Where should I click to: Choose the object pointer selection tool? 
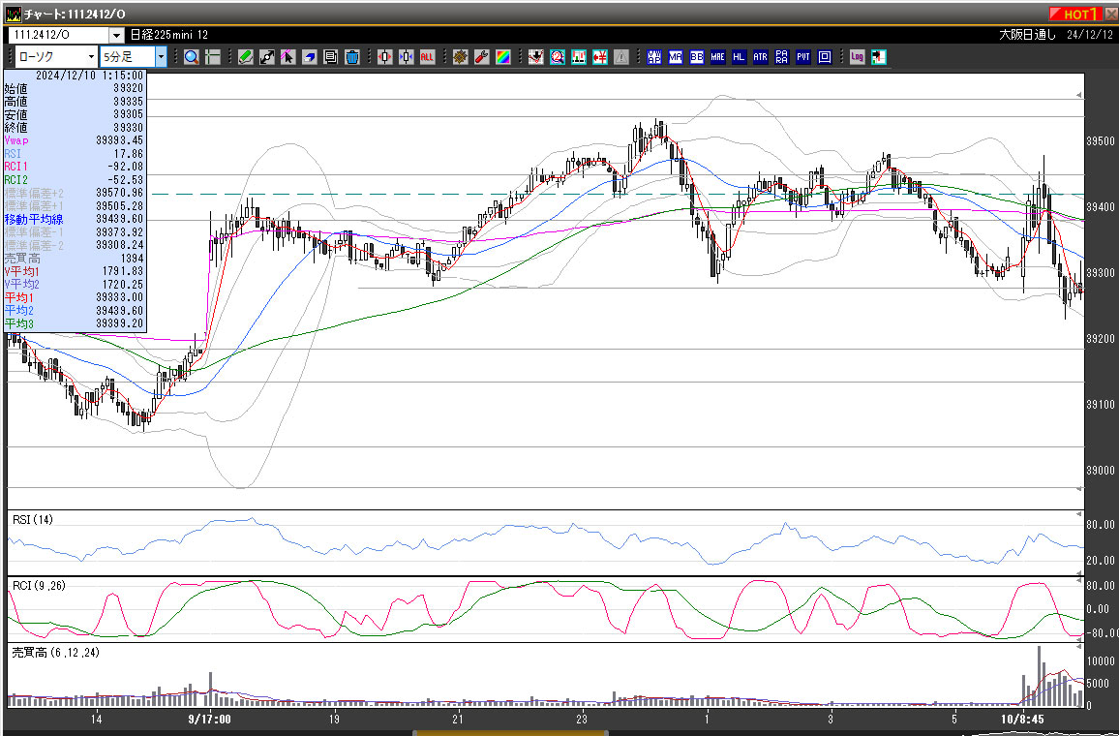[x=287, y=57]
